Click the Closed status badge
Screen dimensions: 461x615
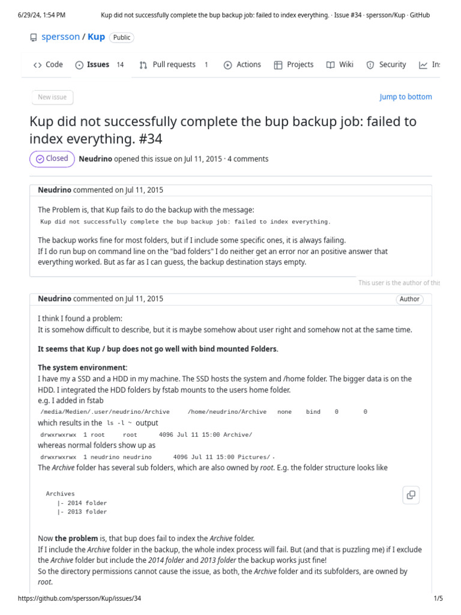click(52, 159)
